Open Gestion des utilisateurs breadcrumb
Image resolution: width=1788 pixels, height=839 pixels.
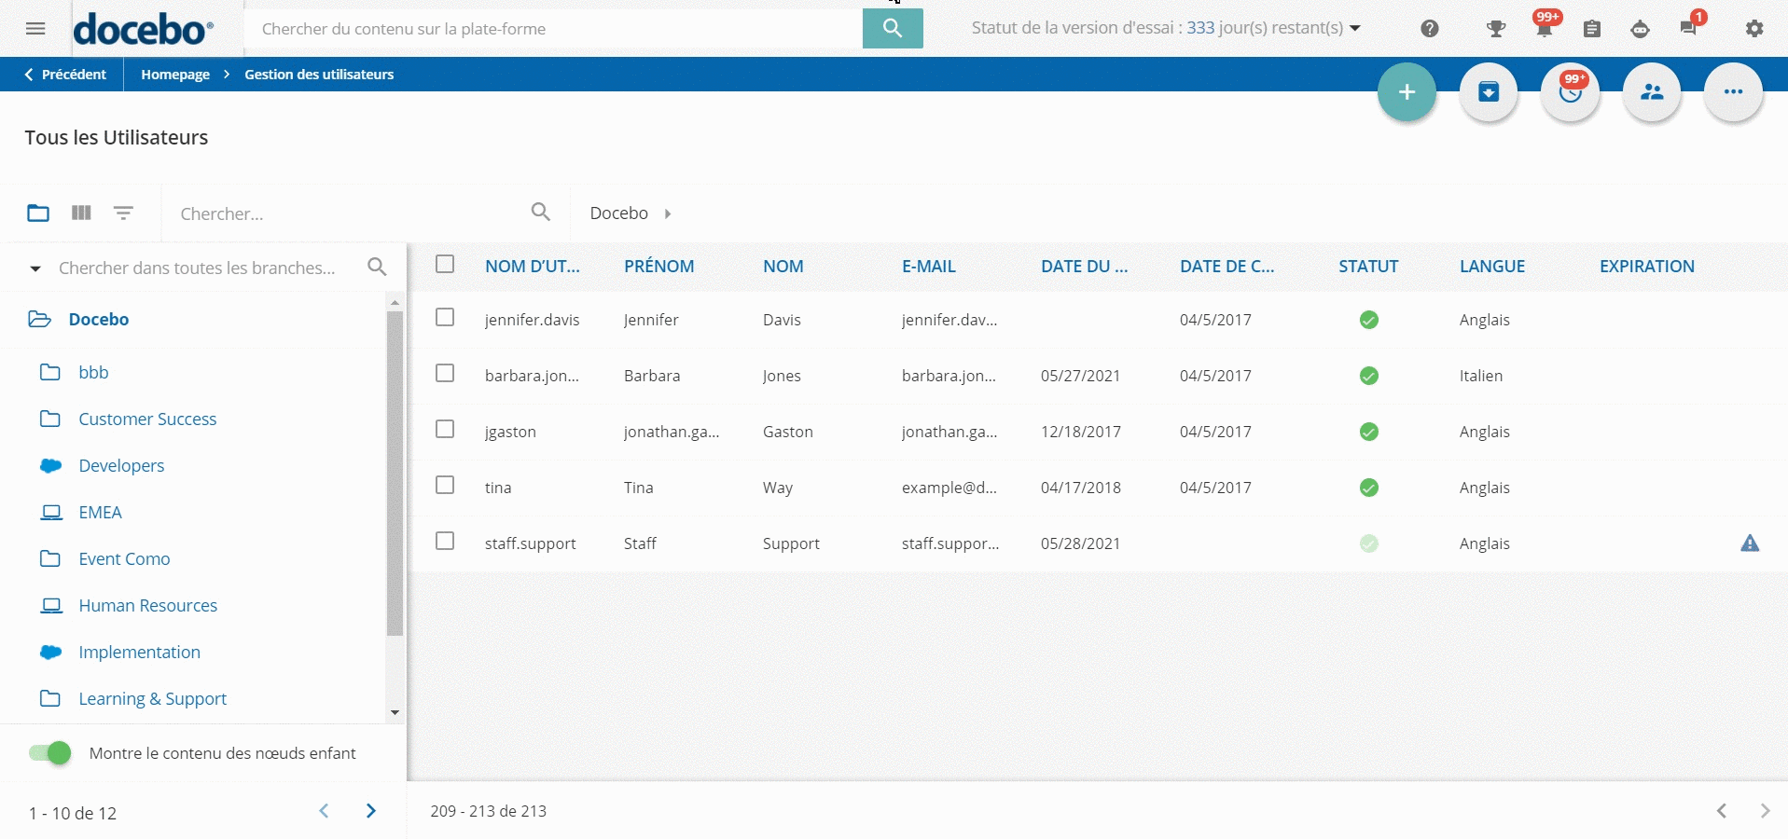click(319, 75)
